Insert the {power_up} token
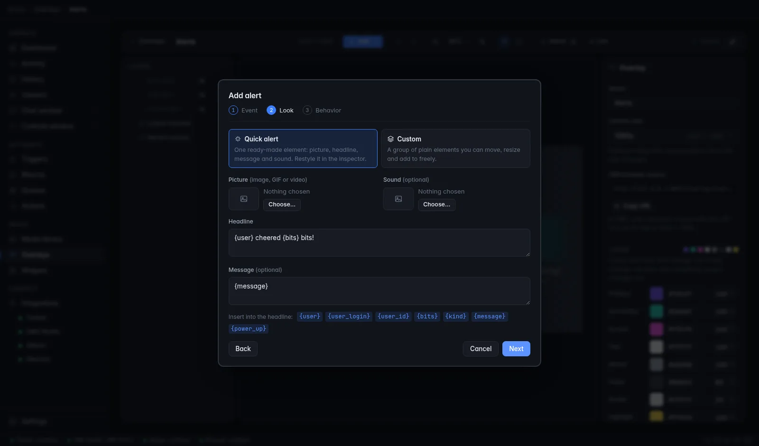Screen dimensions: 759x446 (249, 329)
